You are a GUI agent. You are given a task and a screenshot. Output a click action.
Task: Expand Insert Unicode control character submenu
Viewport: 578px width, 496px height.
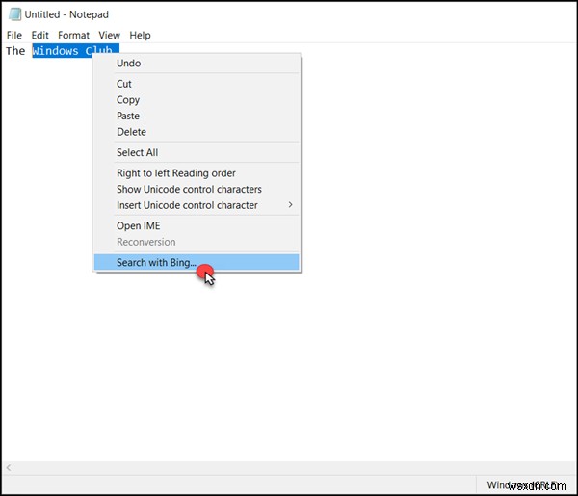(197, 205)
